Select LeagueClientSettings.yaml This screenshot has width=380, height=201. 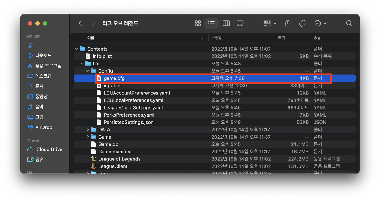click(x=215, y=108)
